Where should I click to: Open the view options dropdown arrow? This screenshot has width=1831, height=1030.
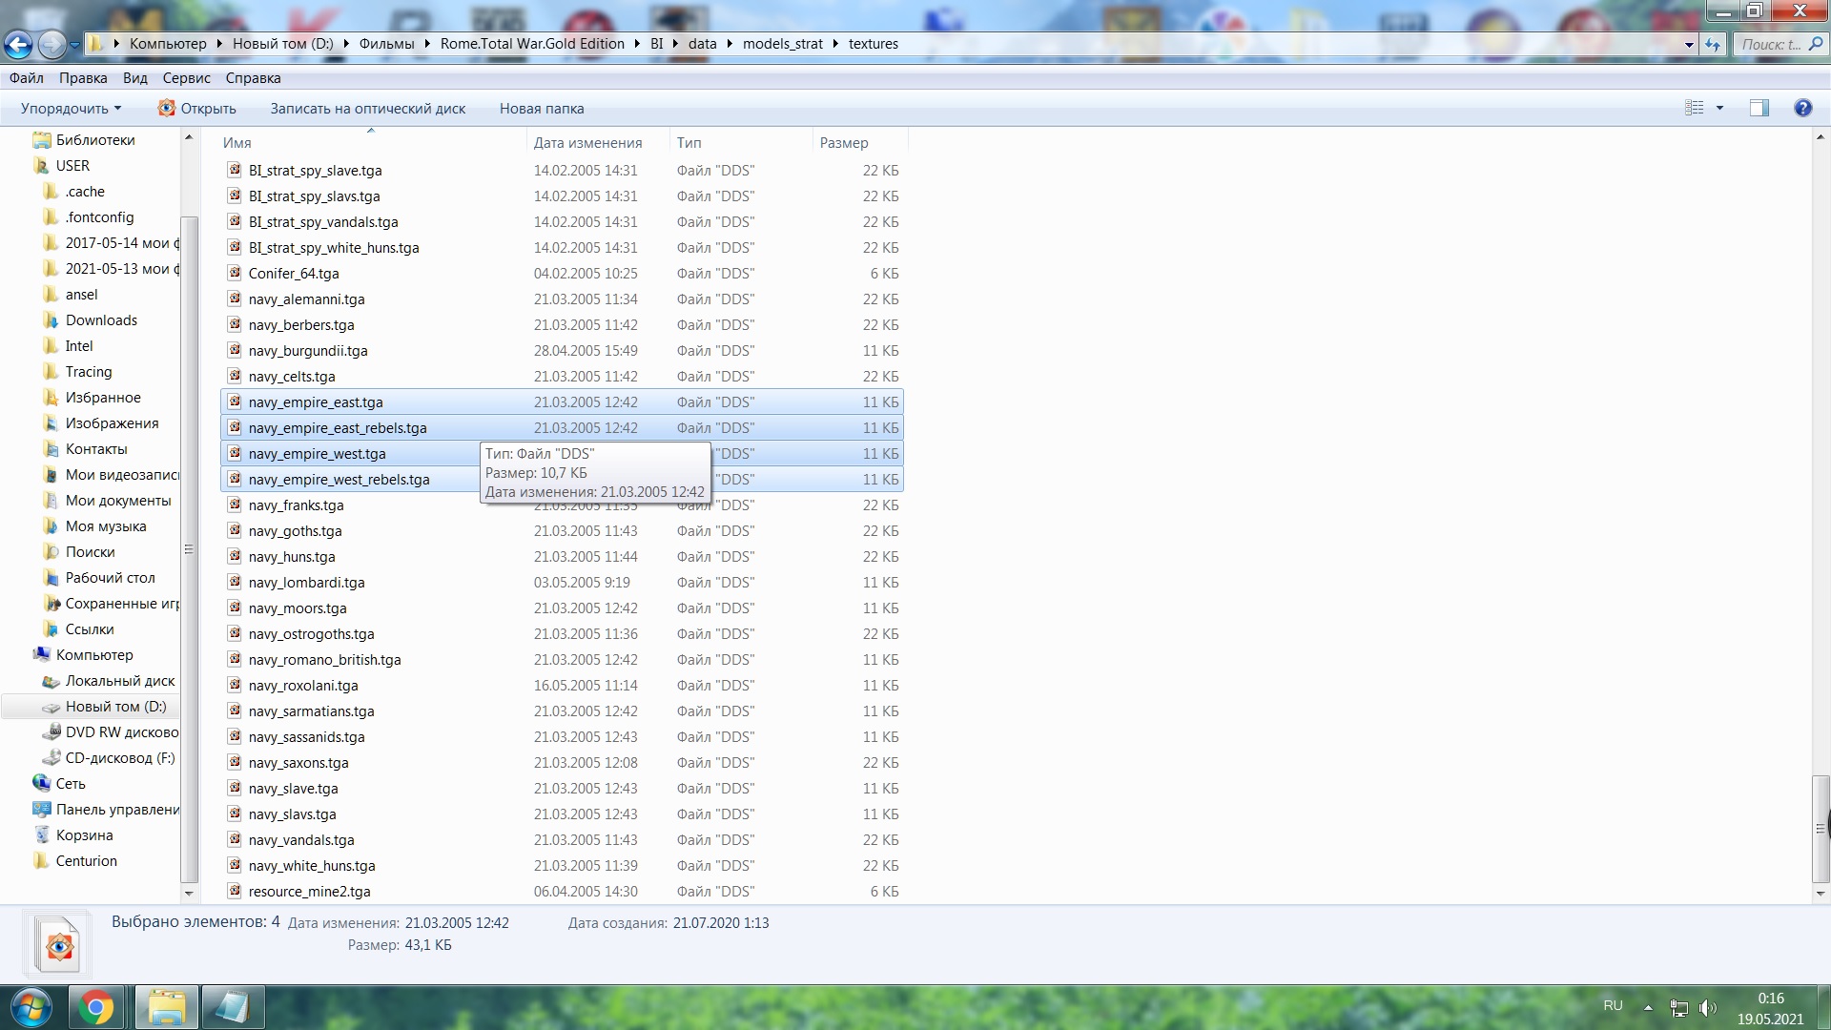point(1719,108)
